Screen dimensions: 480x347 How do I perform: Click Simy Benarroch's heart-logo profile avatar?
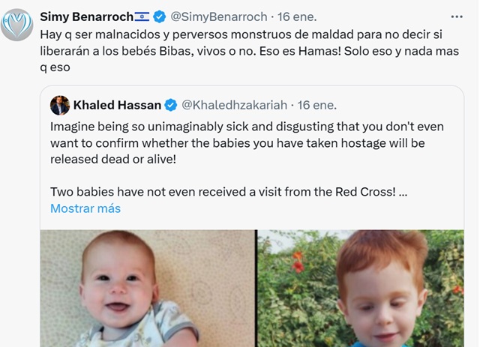coord(18,25)
